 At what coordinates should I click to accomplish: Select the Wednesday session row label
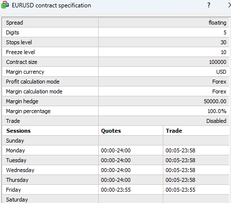point(20,170)
